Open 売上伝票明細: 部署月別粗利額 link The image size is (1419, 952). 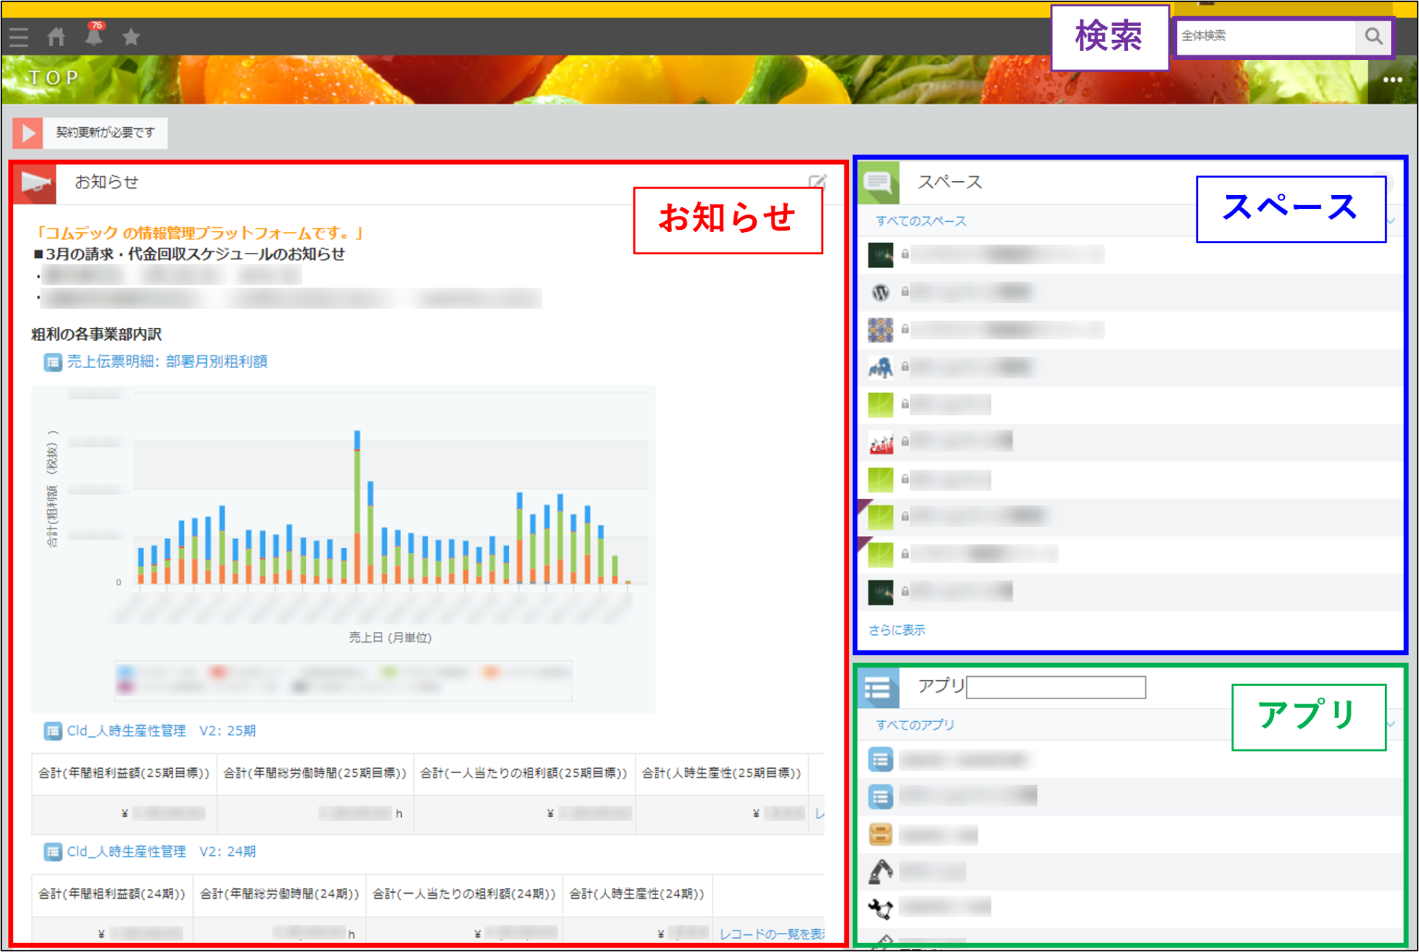pyautogui.click(x=167, y=362)
